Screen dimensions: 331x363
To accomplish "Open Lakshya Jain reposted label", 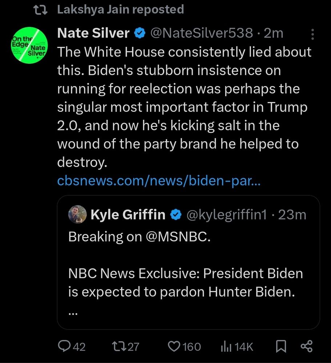I will 121,9.
